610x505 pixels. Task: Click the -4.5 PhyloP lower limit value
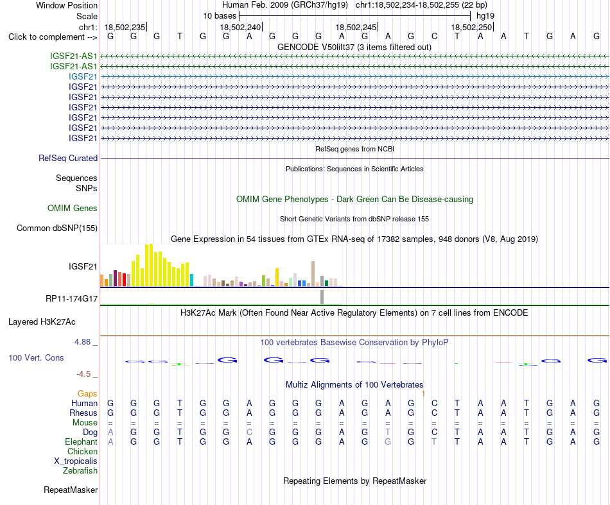coord(83,374)
